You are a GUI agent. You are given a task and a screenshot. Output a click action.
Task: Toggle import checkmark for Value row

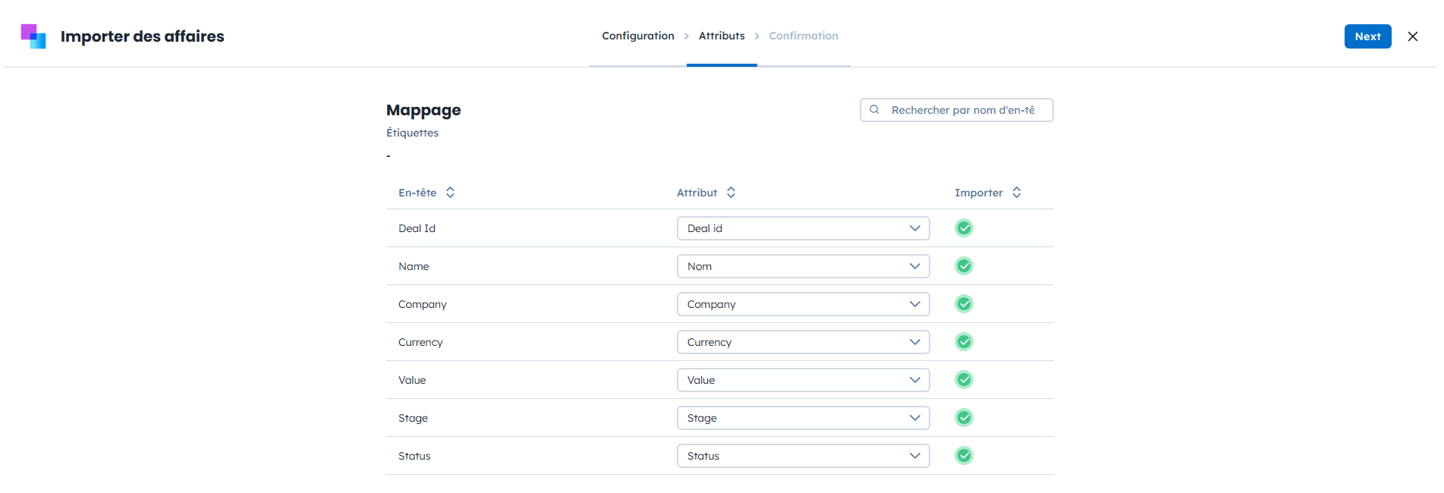964,380
